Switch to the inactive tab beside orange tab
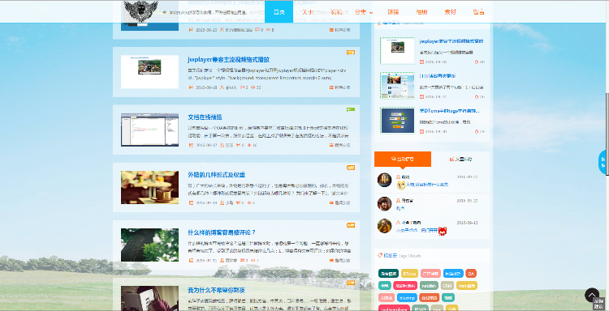 tap(460, 159)
